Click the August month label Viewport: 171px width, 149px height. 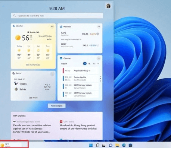64,64
